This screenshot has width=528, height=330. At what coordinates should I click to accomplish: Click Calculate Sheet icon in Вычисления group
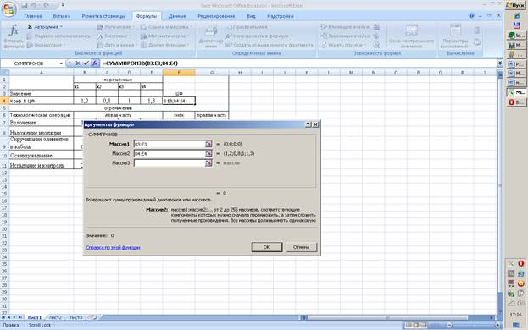tap(477, 42)
